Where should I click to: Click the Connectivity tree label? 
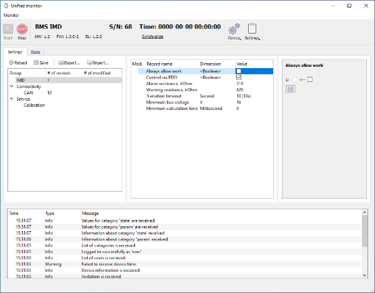(x=29, y=86)
